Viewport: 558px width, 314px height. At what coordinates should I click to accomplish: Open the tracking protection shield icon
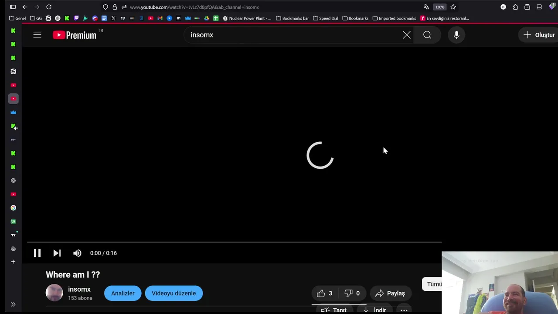[105, 7]
